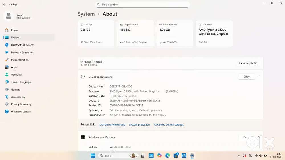Screen dimensions: 285x160
Task: Open the Installed RAM 8.00 GB card
Action: (175, 34)
